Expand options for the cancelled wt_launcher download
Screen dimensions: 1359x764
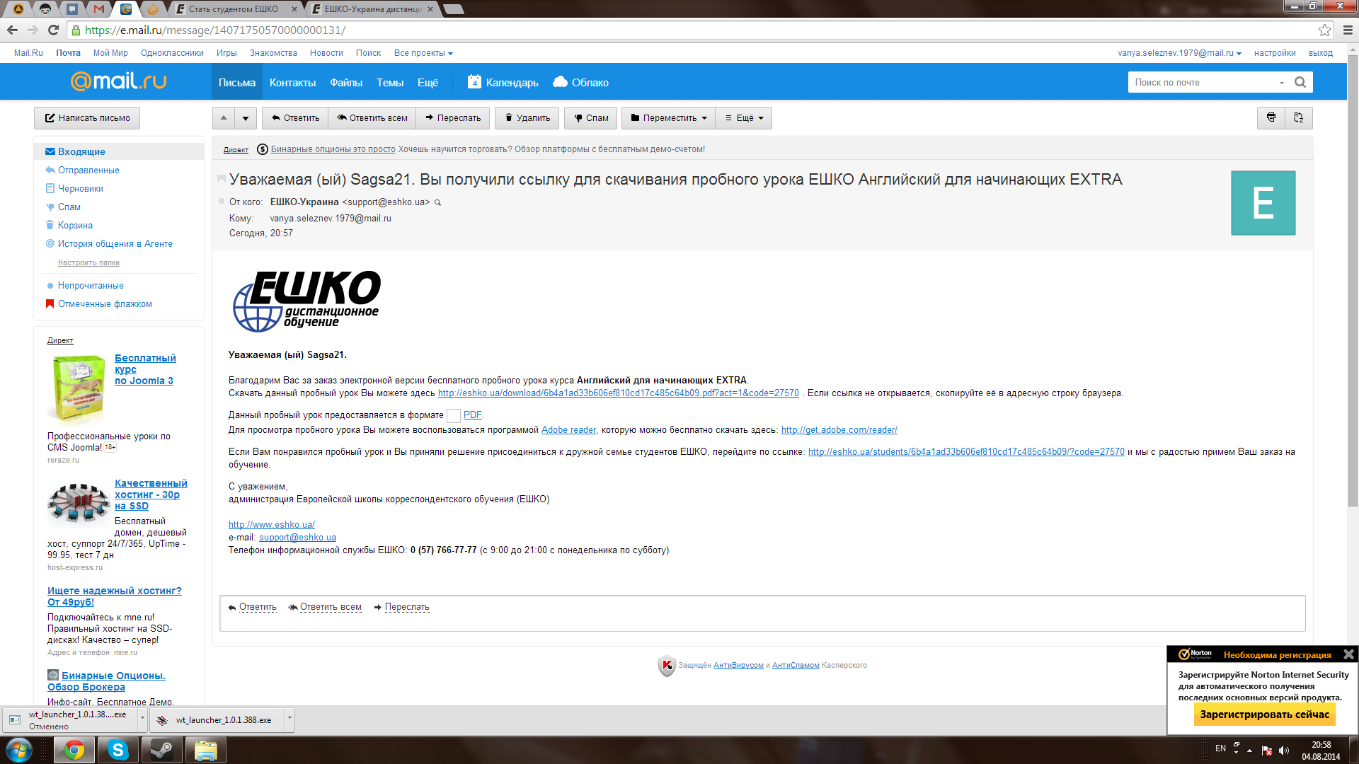142,719
